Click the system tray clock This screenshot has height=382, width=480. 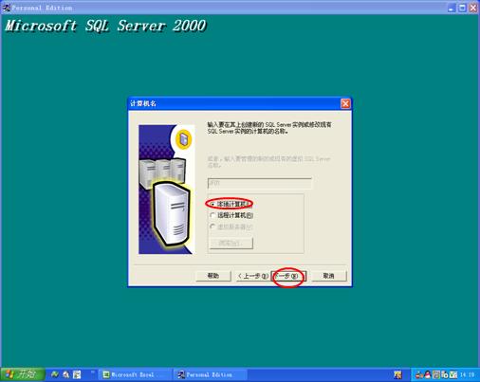point(467,374)
